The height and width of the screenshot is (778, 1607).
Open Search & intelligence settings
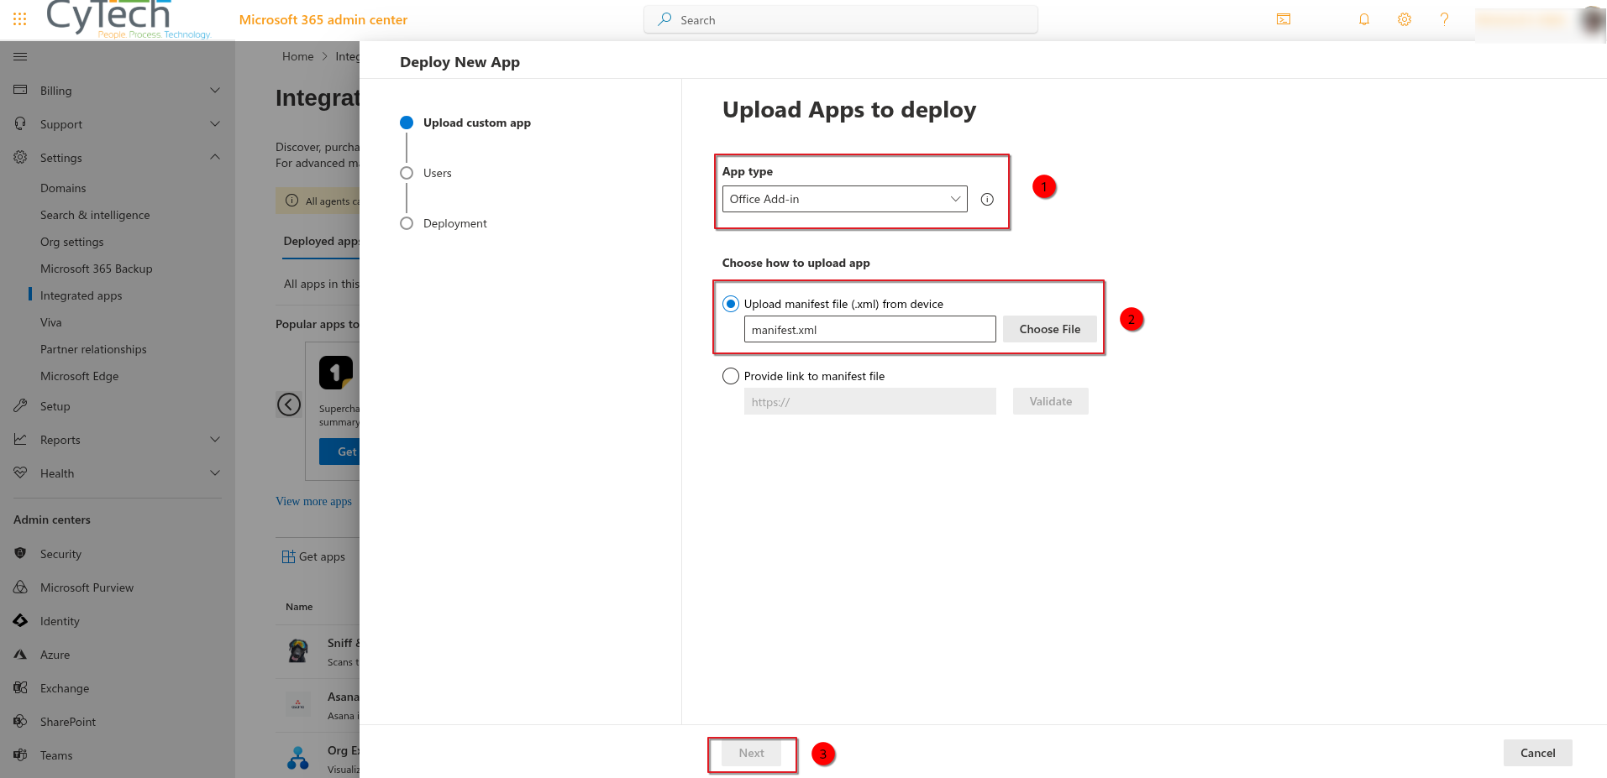click(x=95, y=215)
